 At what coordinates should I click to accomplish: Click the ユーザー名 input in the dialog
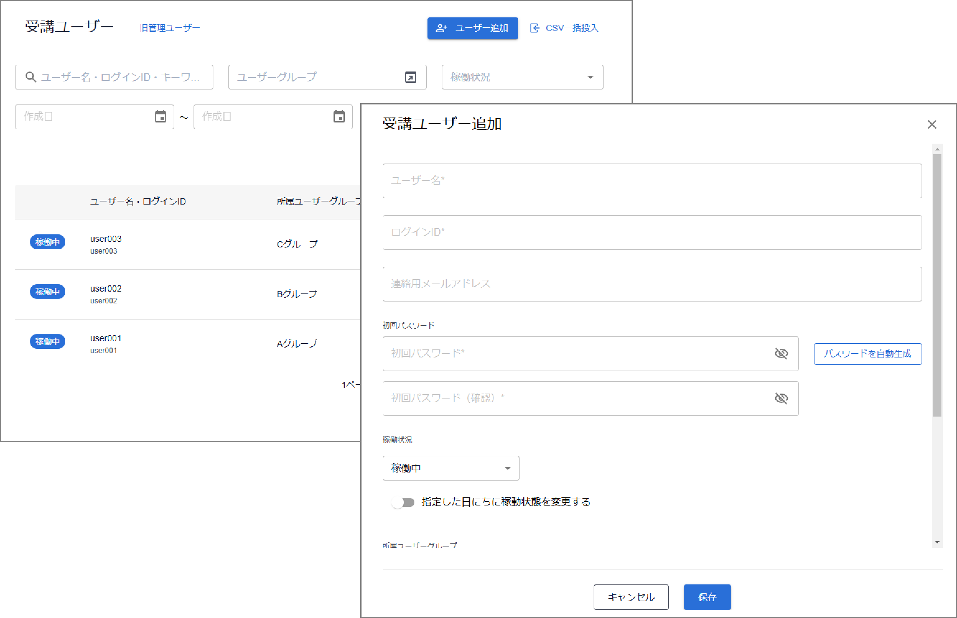pyautogui.click(x=652, y=181)
